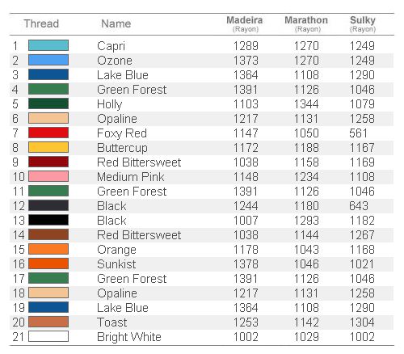Click the Marathon column header

coord(306,23)
